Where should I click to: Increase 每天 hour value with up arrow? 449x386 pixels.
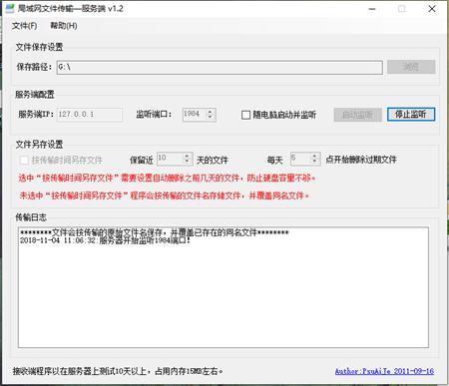pyautogui.click(x=314, y=156)
